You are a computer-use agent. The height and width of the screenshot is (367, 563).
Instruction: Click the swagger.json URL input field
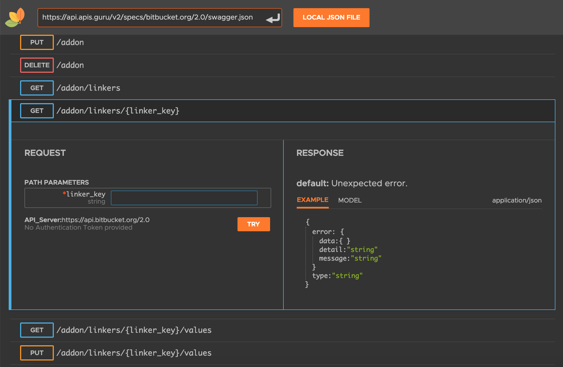tap(148, 17)
